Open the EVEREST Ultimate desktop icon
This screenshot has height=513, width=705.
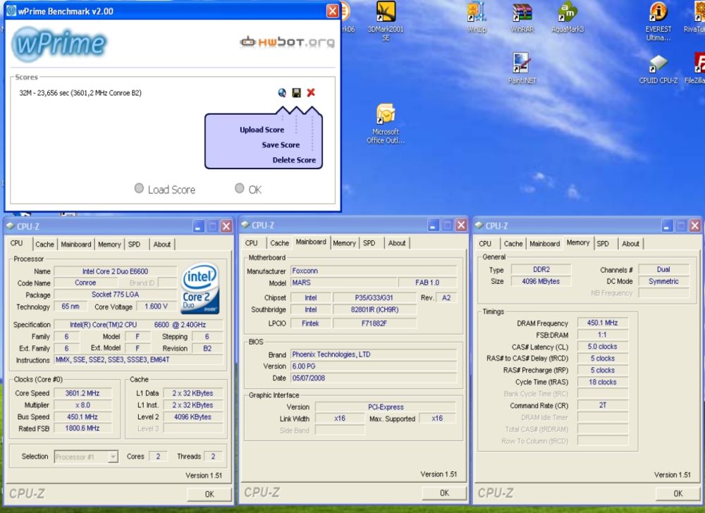coord(658,21)
